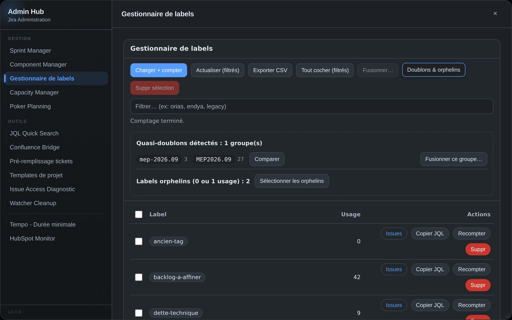Click Recompter for ancien-tag
512x320 pixels.
click(472, 234)
